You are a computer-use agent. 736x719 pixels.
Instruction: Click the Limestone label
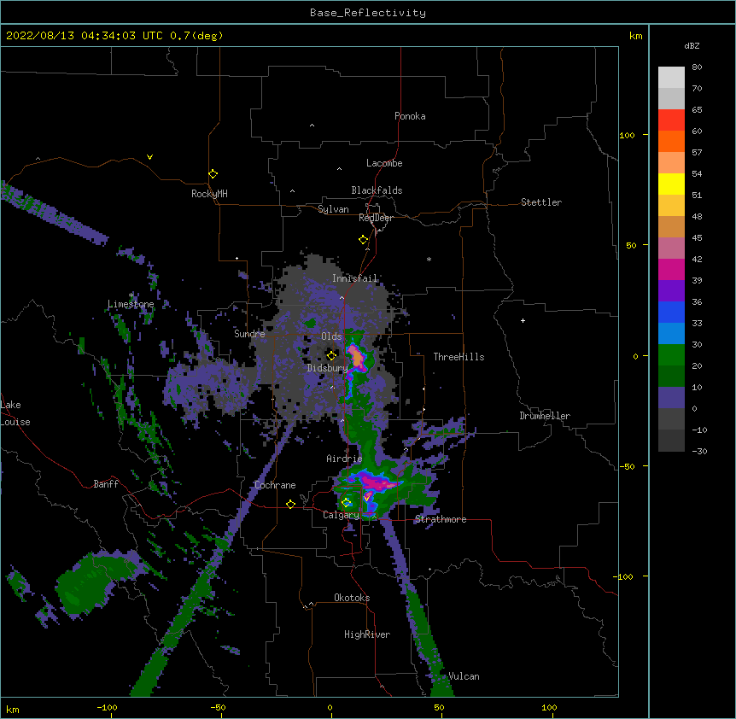(131, 304)
